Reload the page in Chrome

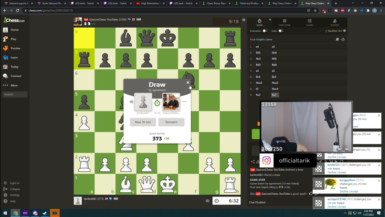(x=17, y=11)
